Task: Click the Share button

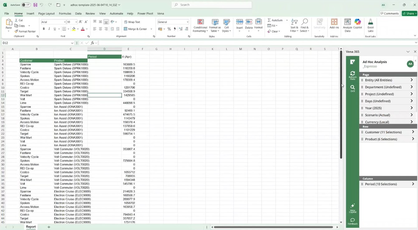Action: 409,13
